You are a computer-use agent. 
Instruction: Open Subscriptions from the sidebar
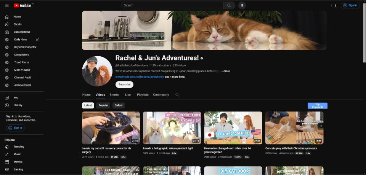22,32
